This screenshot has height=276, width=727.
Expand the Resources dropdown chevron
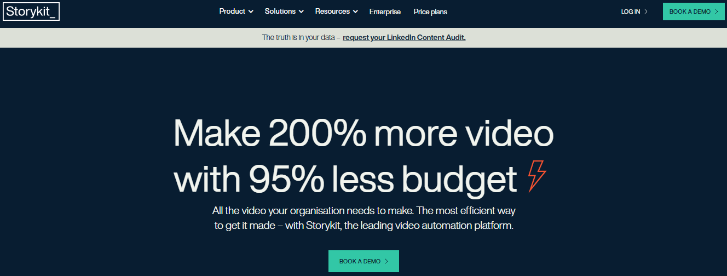coord(355,12)
